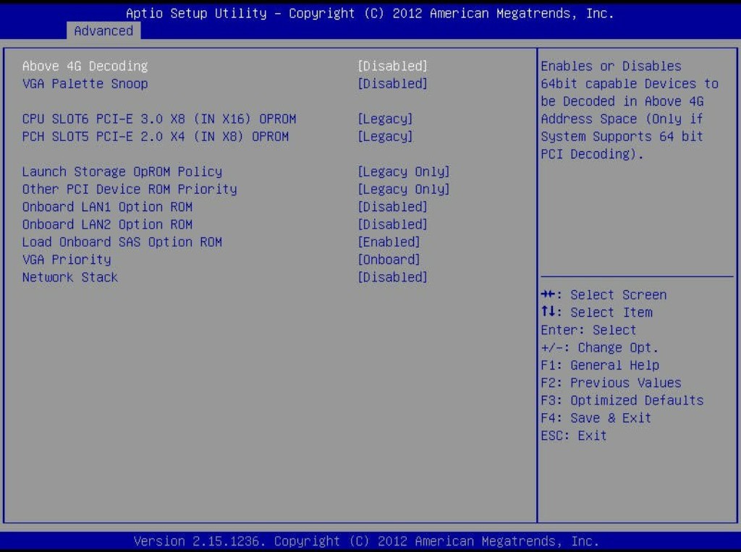Select Onboard LAN2 Option ROM

click(x=107, y=224)
